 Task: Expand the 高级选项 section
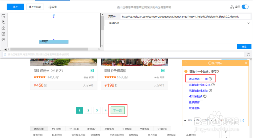177,23
